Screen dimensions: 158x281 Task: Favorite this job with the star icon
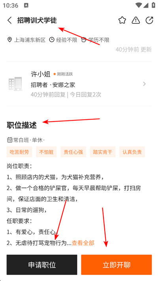click(x=122, y=20)
